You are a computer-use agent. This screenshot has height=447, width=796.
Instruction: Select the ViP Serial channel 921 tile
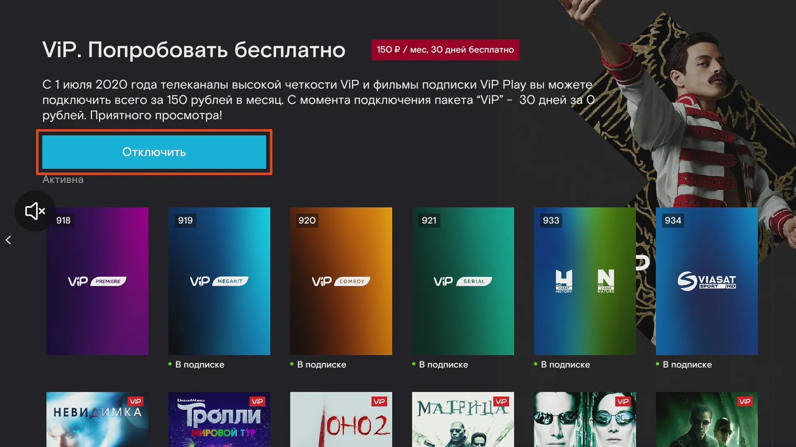463,281
